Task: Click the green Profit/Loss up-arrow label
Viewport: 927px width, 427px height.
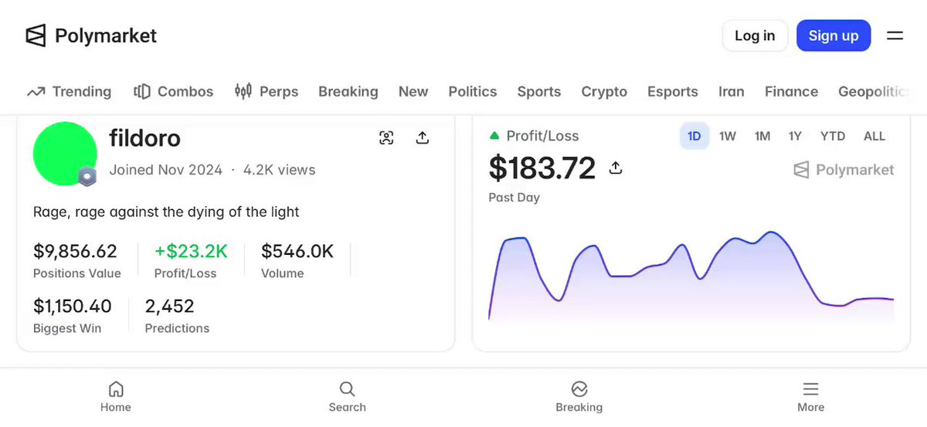Action: pos(534,136)
